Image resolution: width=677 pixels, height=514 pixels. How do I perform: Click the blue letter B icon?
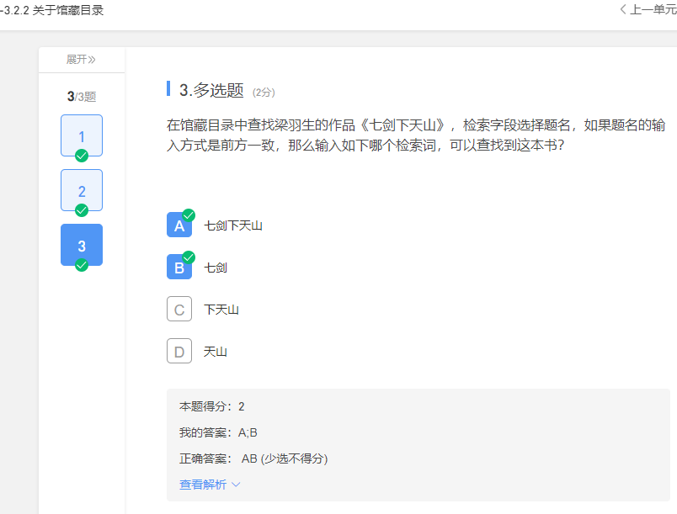179,267
